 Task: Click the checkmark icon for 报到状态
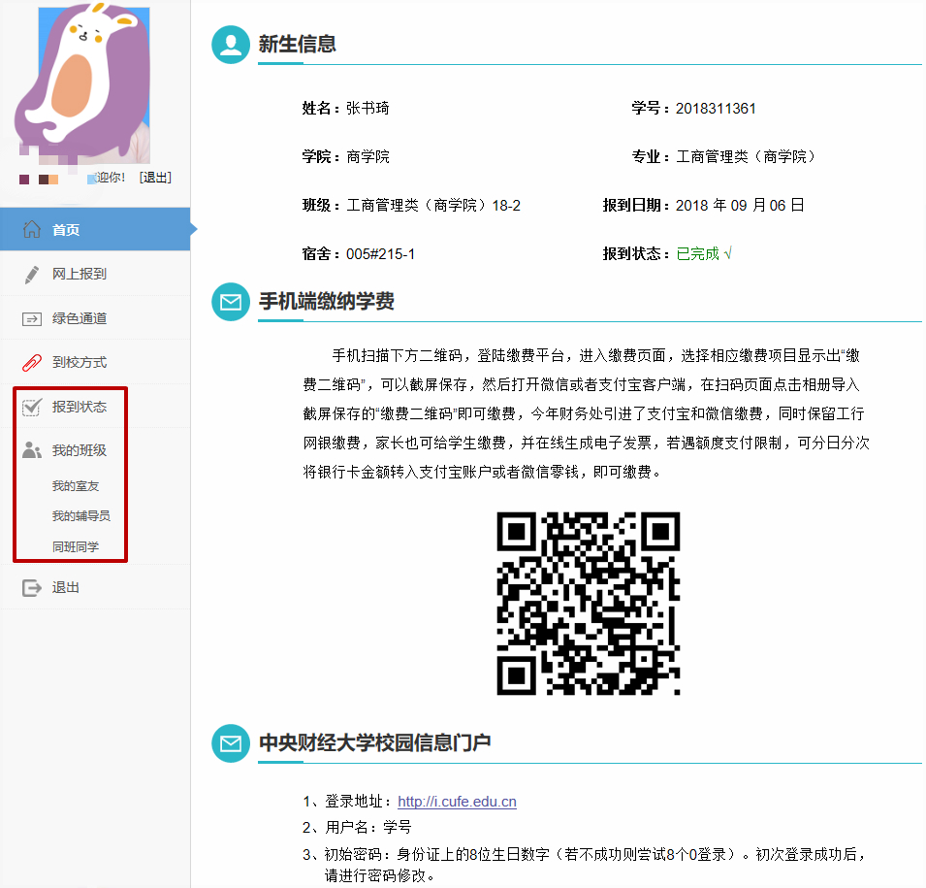coord(32,407)
